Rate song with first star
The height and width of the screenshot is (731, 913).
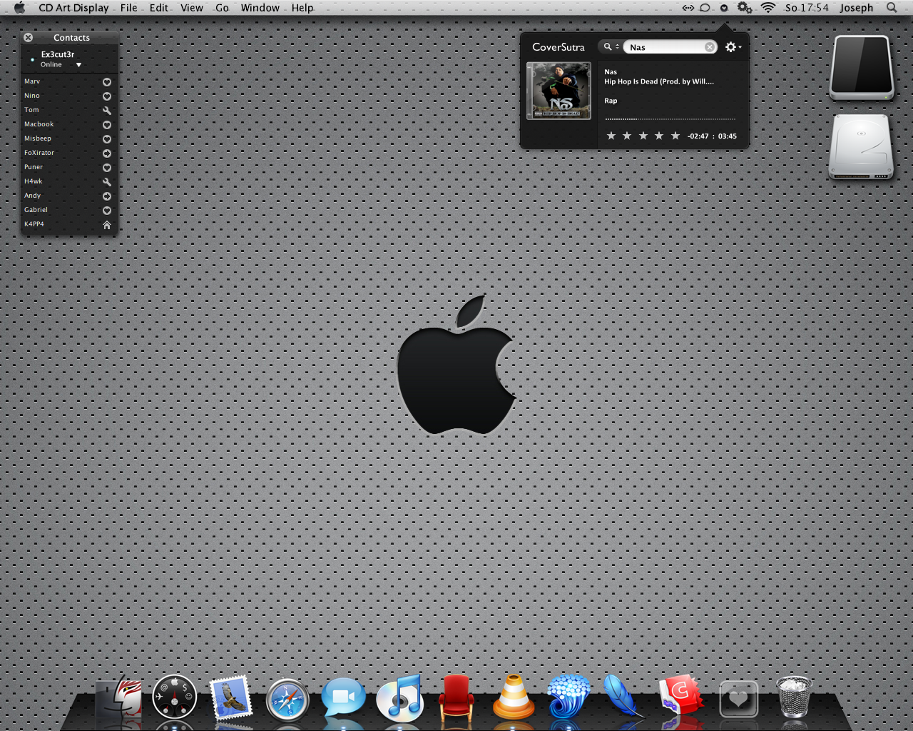[611, 136]
